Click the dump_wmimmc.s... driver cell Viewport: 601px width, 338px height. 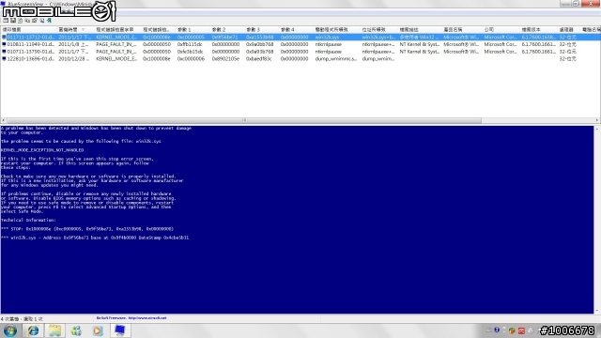point(336,59)
